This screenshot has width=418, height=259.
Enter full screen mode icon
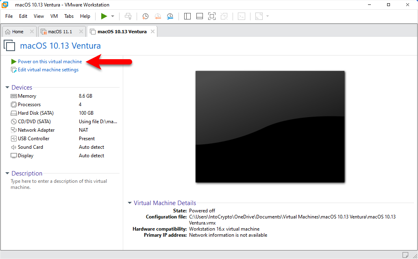point(212,16)
